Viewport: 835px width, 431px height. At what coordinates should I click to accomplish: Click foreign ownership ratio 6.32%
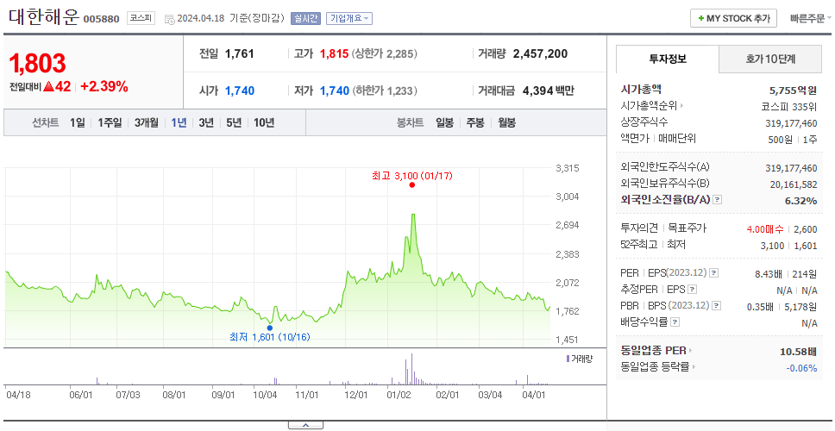click(800, 201)
